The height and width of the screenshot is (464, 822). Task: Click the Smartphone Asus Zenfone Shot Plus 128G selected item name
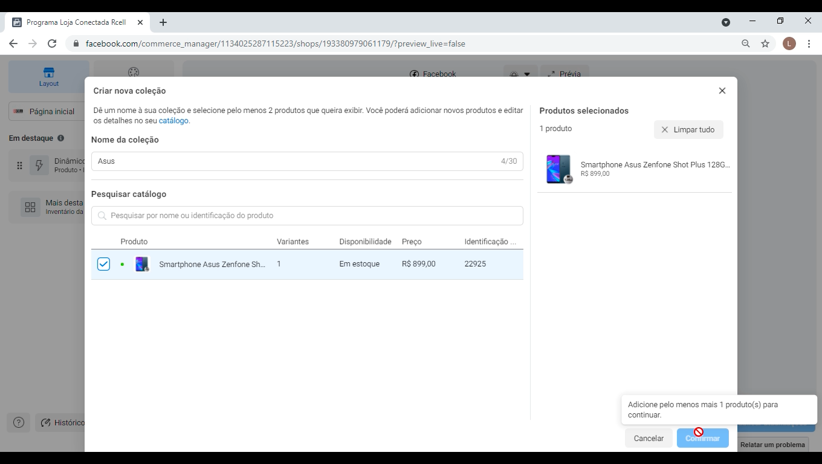(x=655, y=164)
